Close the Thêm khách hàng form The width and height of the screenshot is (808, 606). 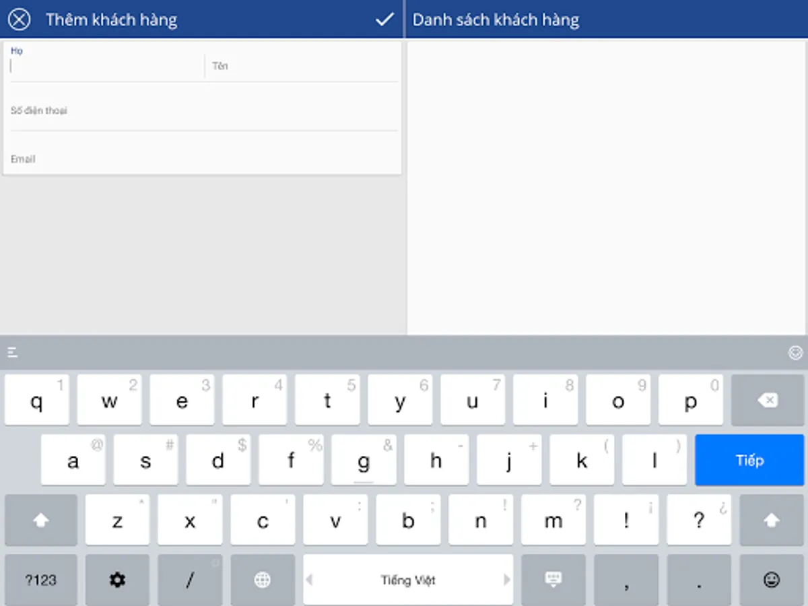coord(19,19)
